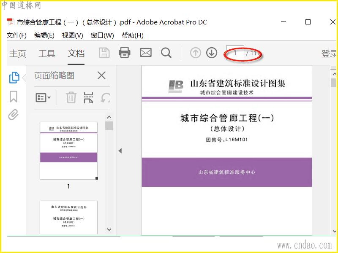Open the 文件(F) menu
Image resolution: width=338 pixels, height=253 pixels.
16,35
